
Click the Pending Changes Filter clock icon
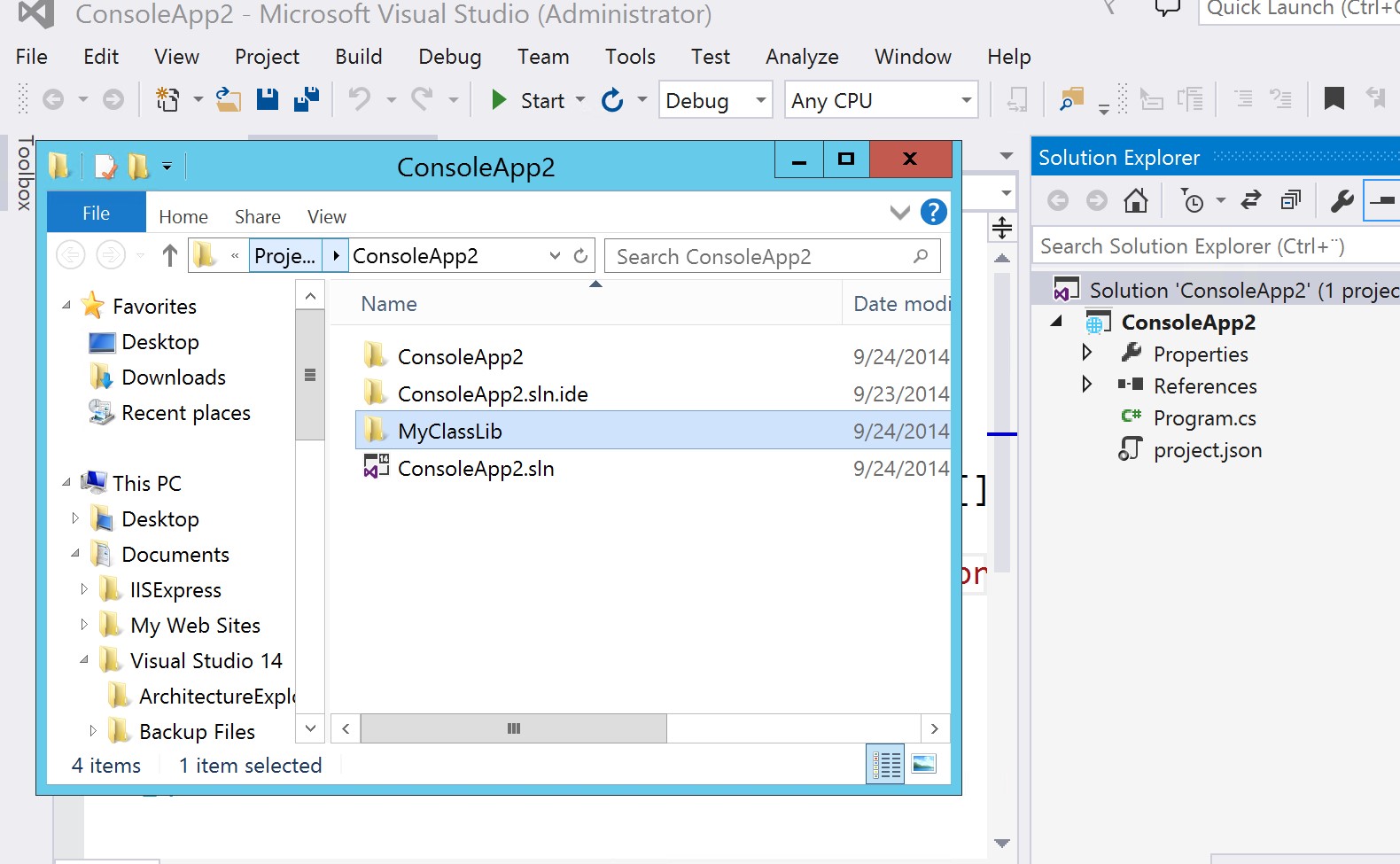click(1193, 201)
